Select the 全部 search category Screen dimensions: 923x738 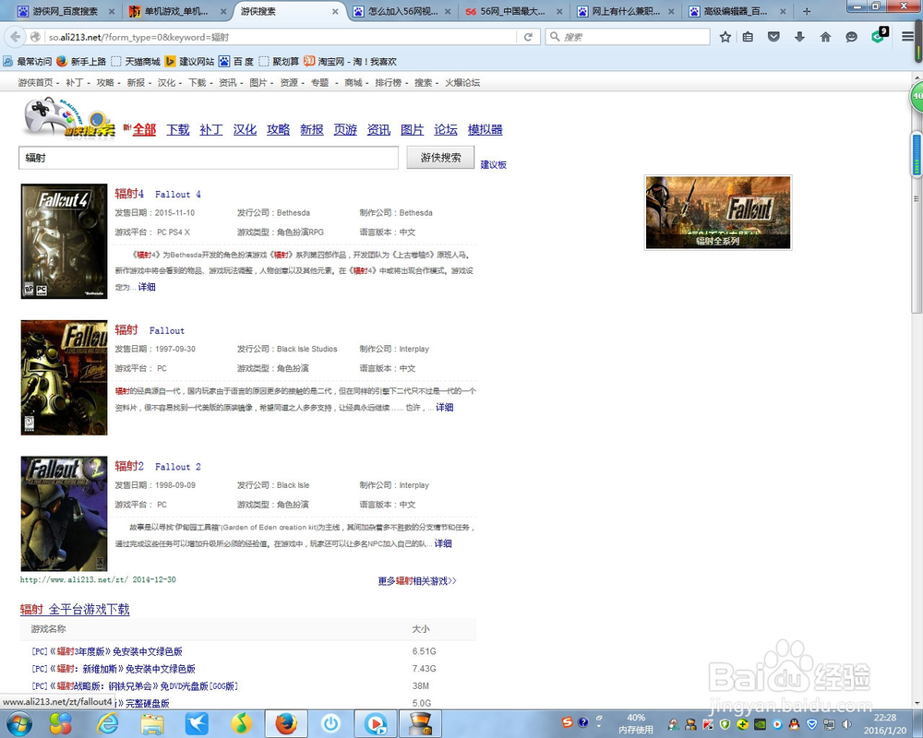[144, 129]
